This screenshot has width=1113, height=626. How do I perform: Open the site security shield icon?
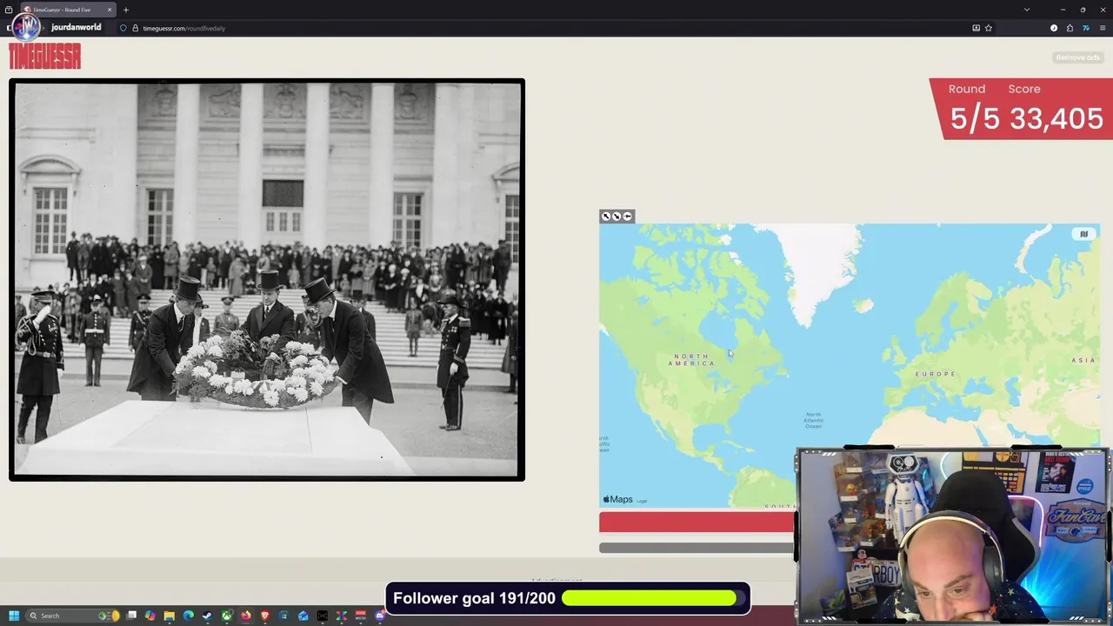pos(123,28)
